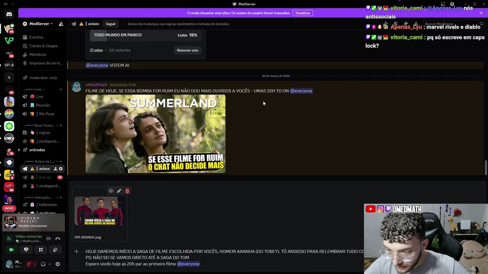This screenshot has width=488, height=274.
Task: Edit HM ARANHA attachment with pencil icon
Action: point(119,191)
